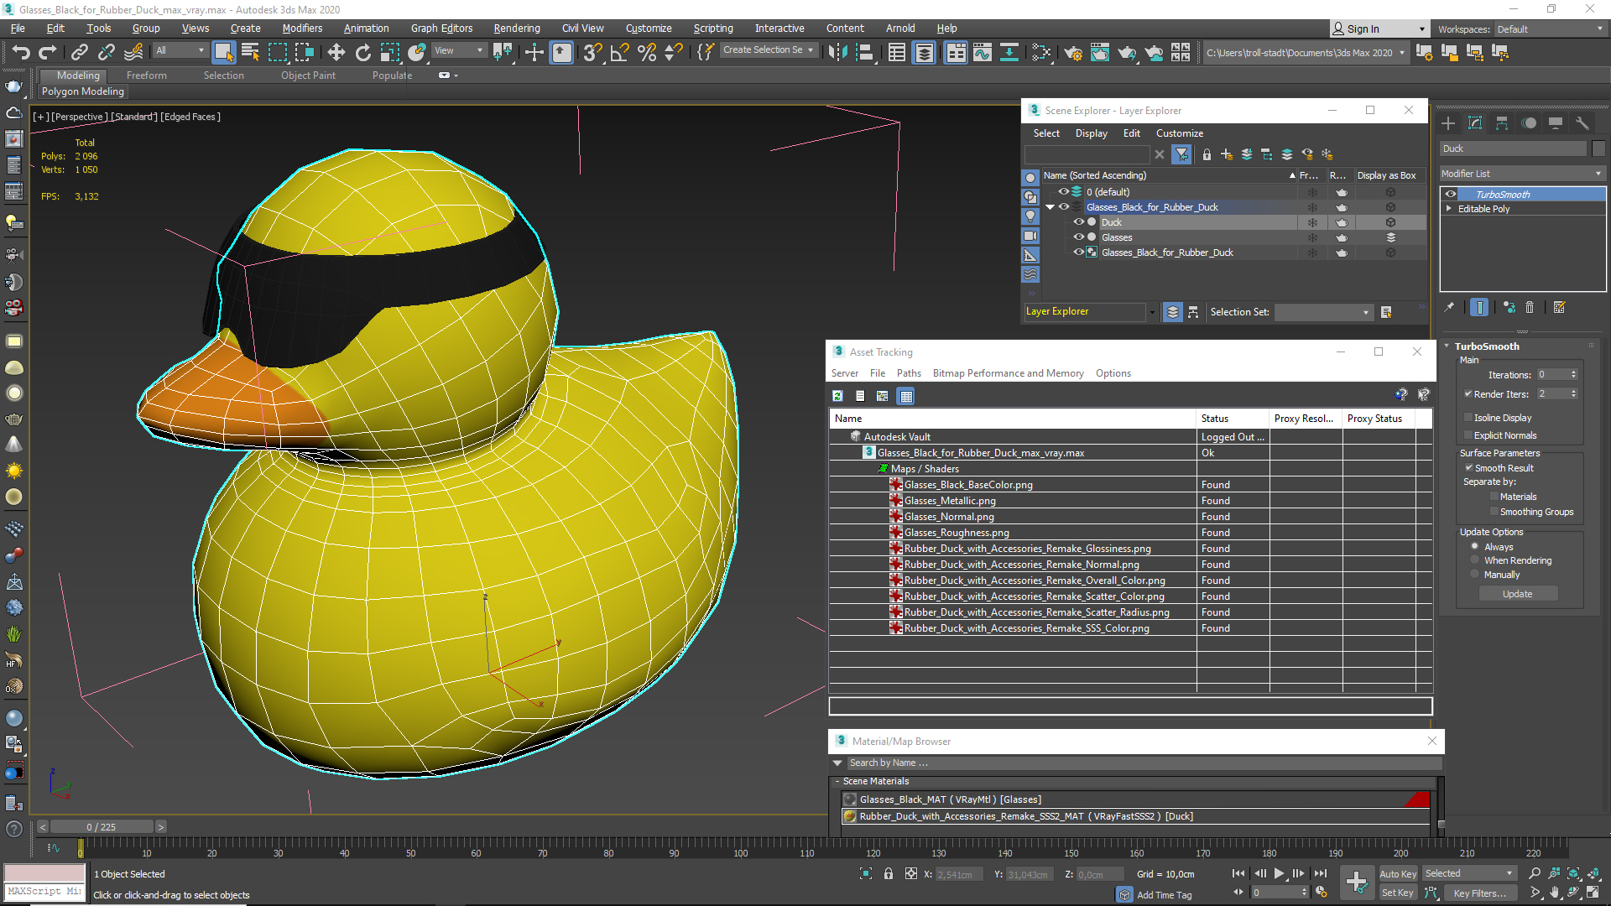Select the When Rendering update option

coord(1474,560)
